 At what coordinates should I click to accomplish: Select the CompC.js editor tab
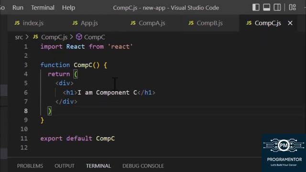pos(268,23)
